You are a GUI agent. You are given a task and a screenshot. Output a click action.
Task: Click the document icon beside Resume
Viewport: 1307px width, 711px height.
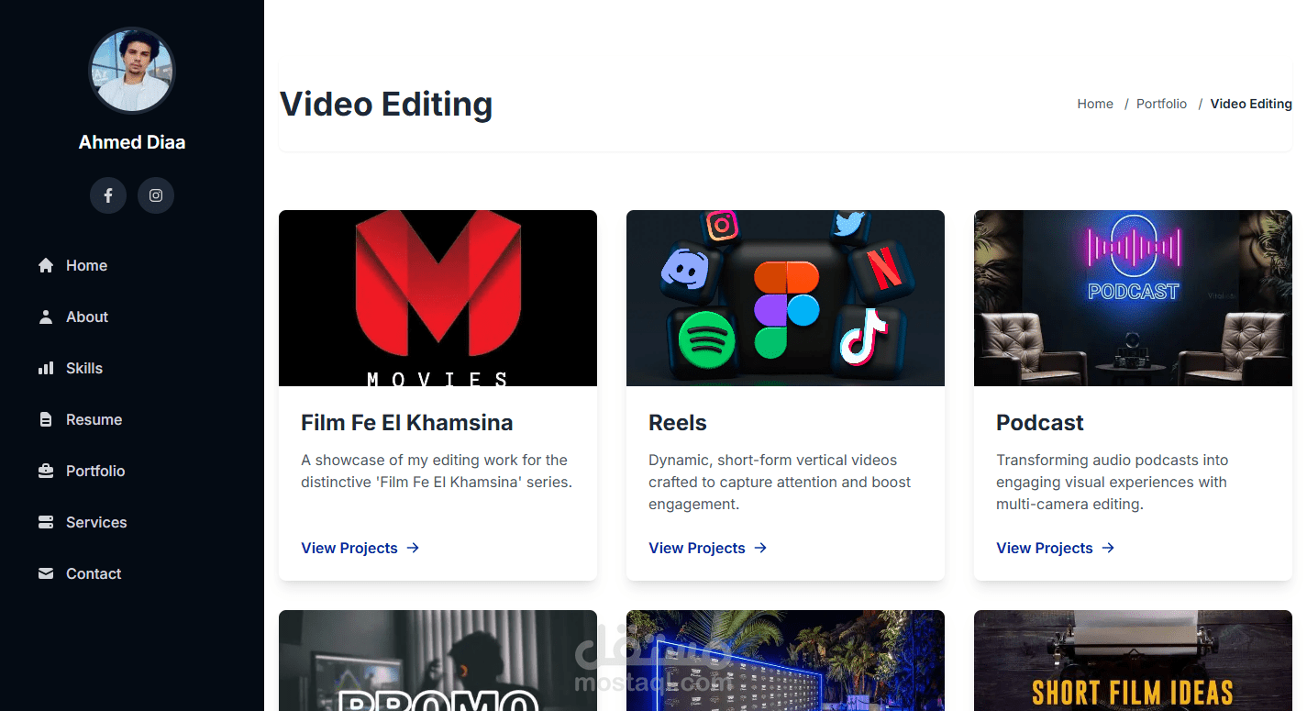(x=46, y=419)
